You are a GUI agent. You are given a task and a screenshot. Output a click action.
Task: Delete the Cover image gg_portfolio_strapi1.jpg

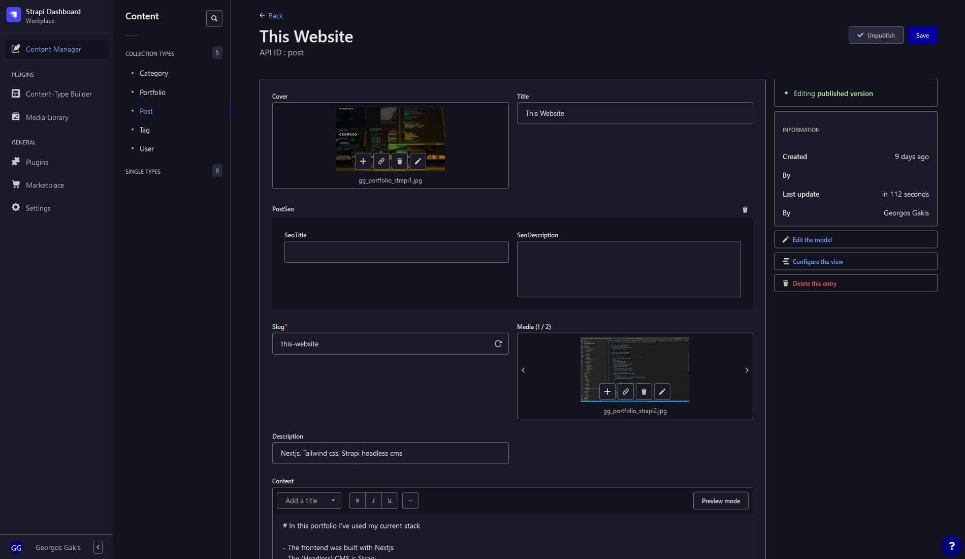pos(400,161)
